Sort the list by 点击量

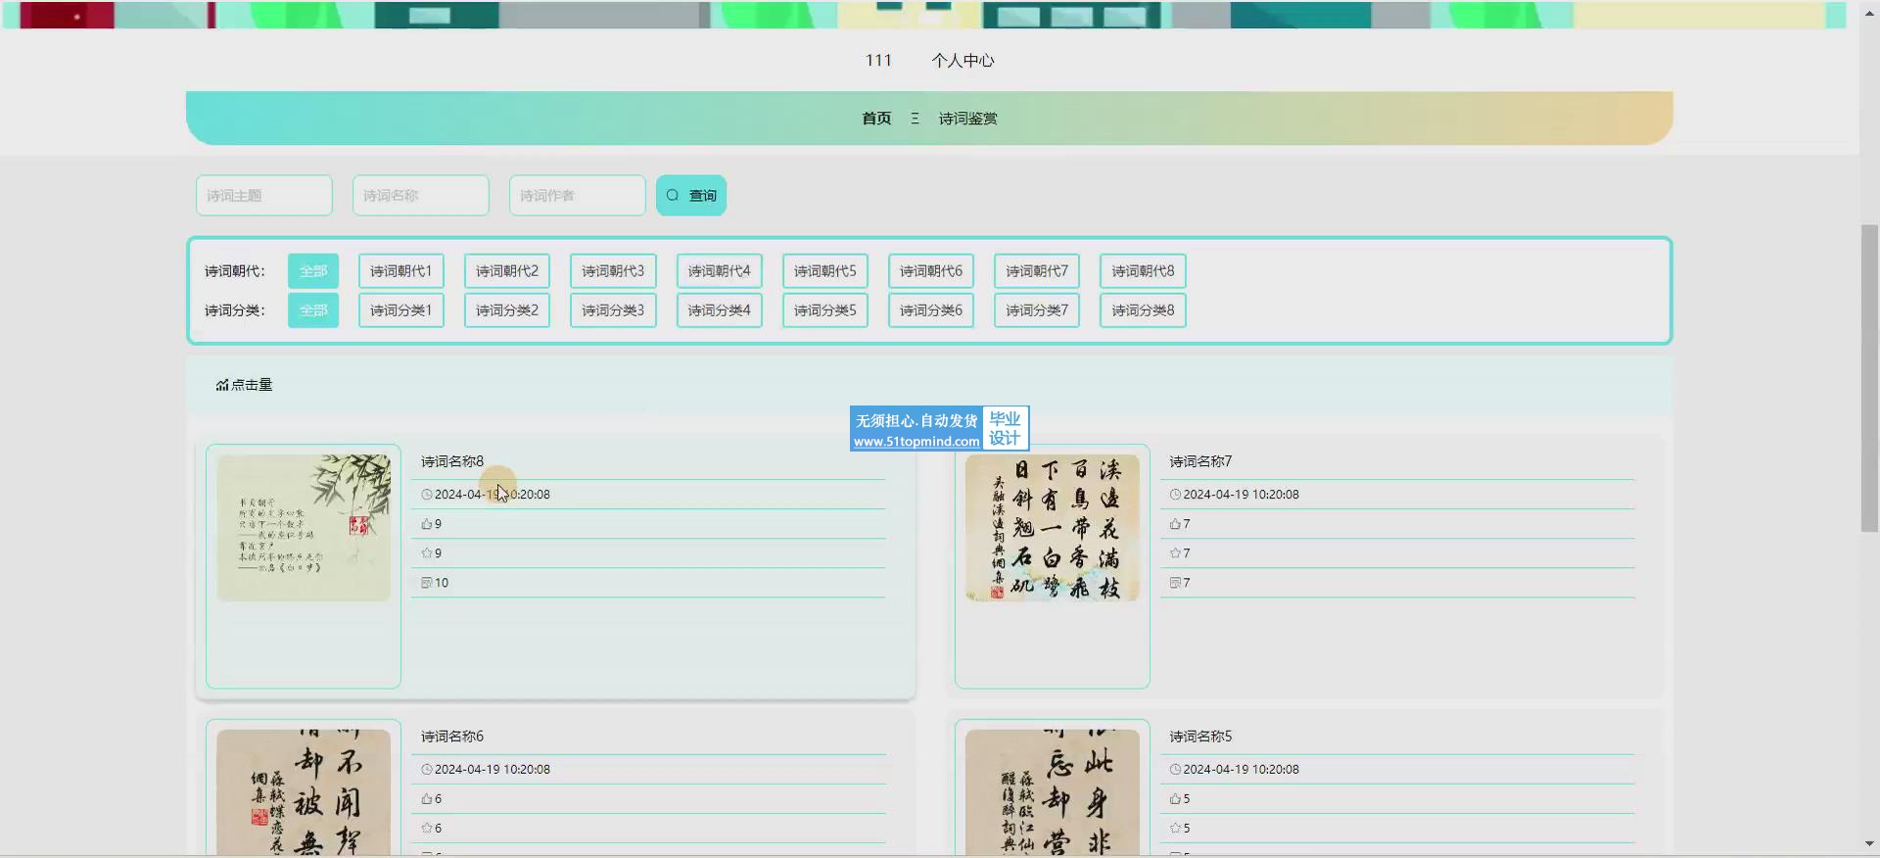click(245, 385)
